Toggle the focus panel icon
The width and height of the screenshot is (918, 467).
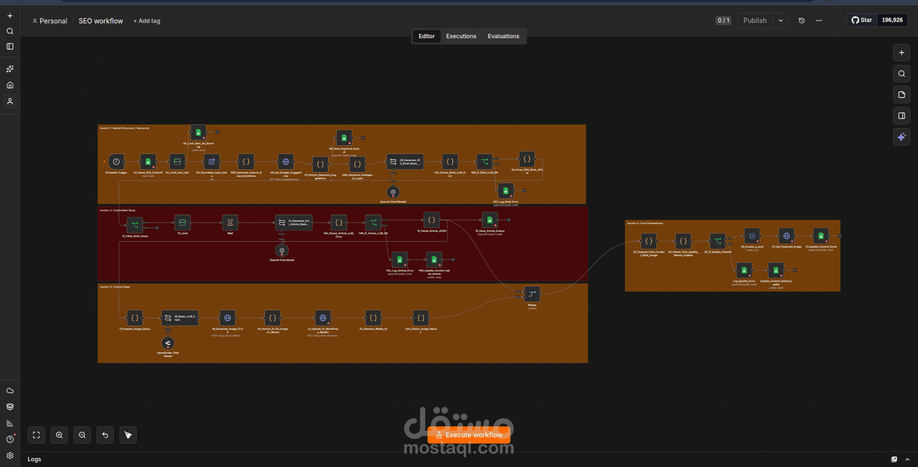[901, 116]
